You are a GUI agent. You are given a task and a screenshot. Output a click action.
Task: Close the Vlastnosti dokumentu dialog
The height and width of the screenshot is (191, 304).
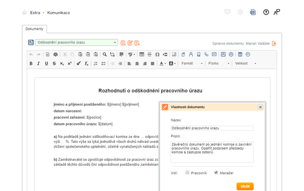pos(260,107)
